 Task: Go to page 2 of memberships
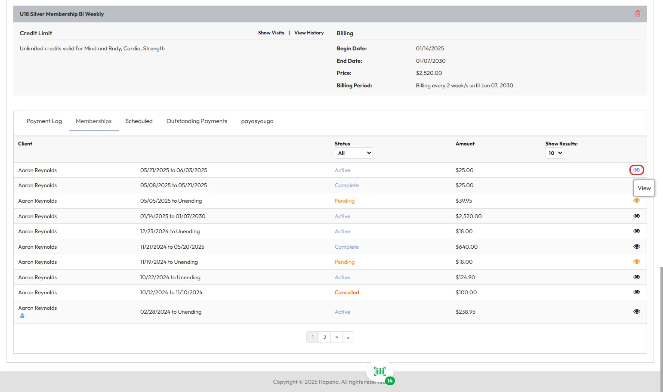[x=325, y=337]
